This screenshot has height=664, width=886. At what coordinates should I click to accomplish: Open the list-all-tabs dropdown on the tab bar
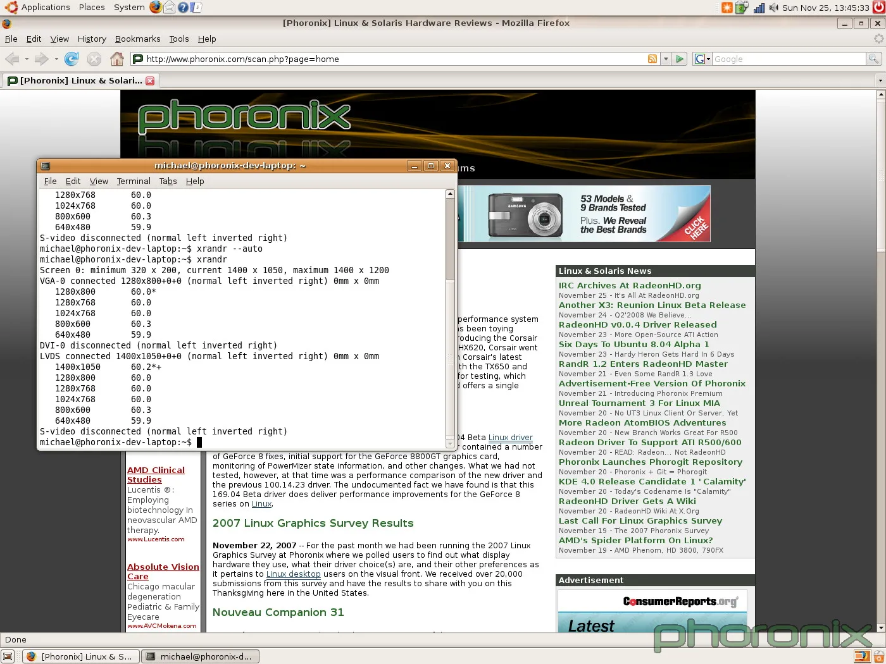[880, 80]
